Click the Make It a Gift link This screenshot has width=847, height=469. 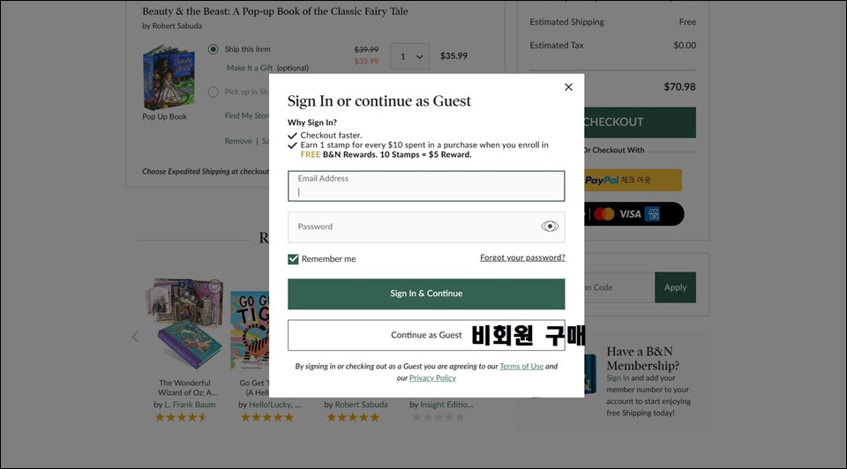point(250,68)
